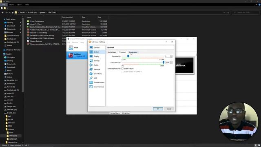Click the Execution Cap percentage spin box
This screenshot has height=147, width=261.
point(168,62)
